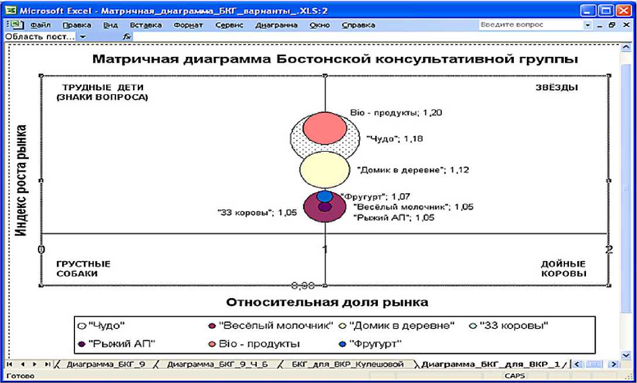Click the Excel application icon in title bar
This screenshot has height=383, width=637.
click(x=11, y=11)
